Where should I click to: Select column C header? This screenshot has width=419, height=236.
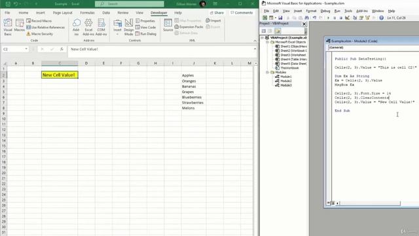(x=60, y=63)
